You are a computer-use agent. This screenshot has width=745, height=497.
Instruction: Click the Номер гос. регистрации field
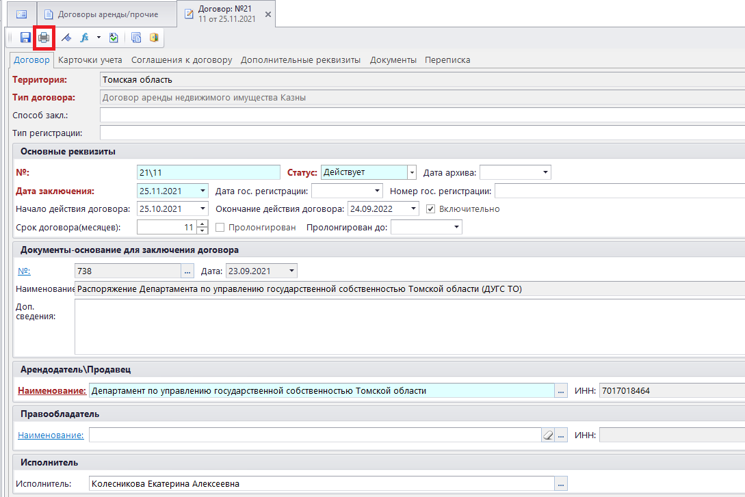tap(620, 191)
